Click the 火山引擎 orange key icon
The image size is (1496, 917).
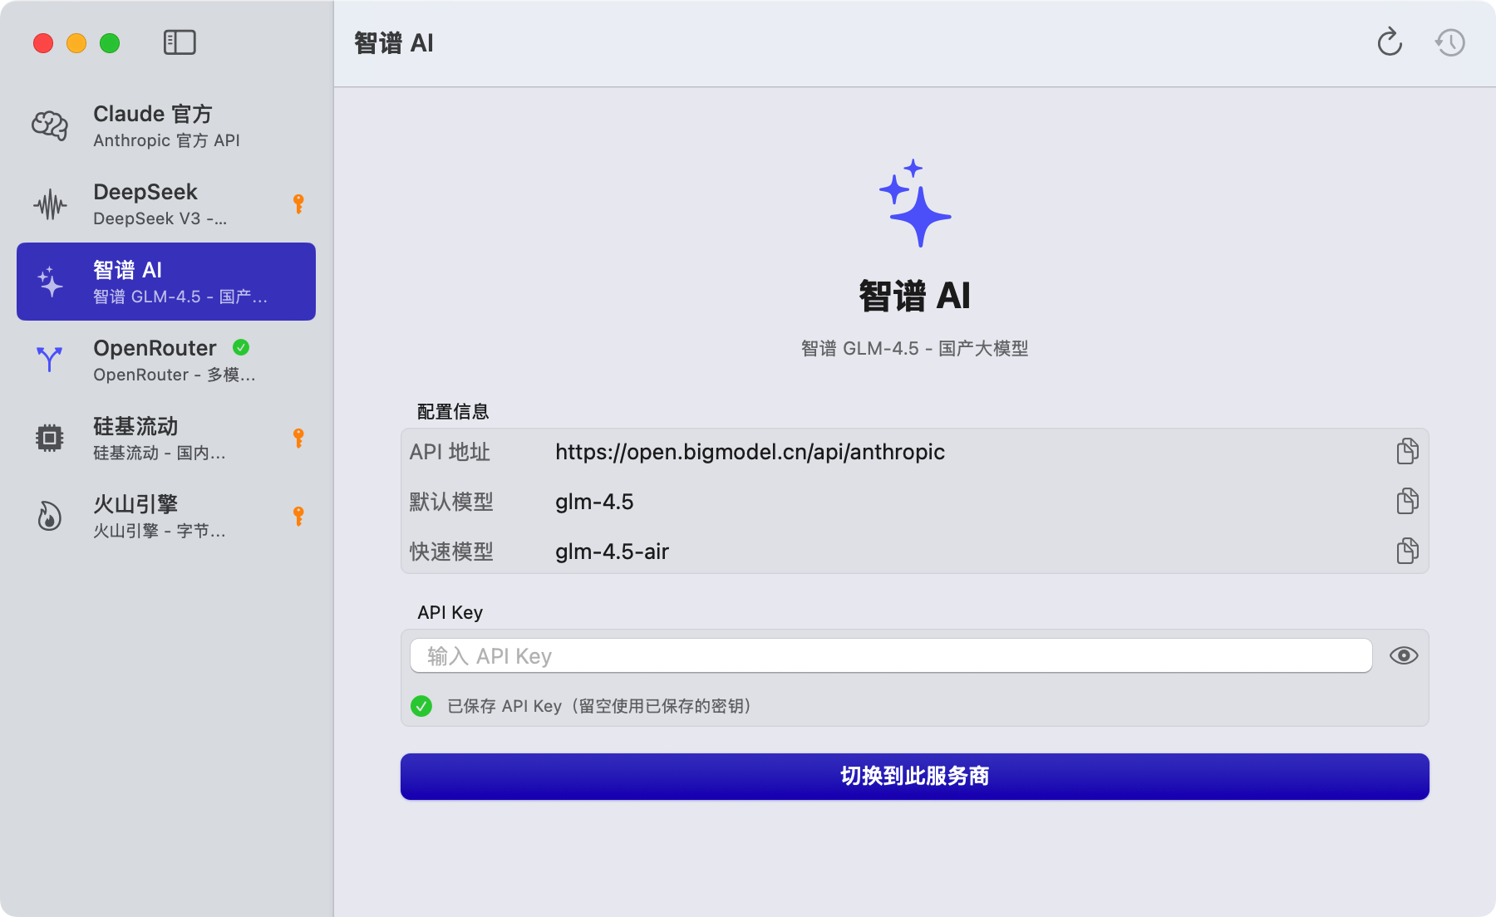click(298, 516)
